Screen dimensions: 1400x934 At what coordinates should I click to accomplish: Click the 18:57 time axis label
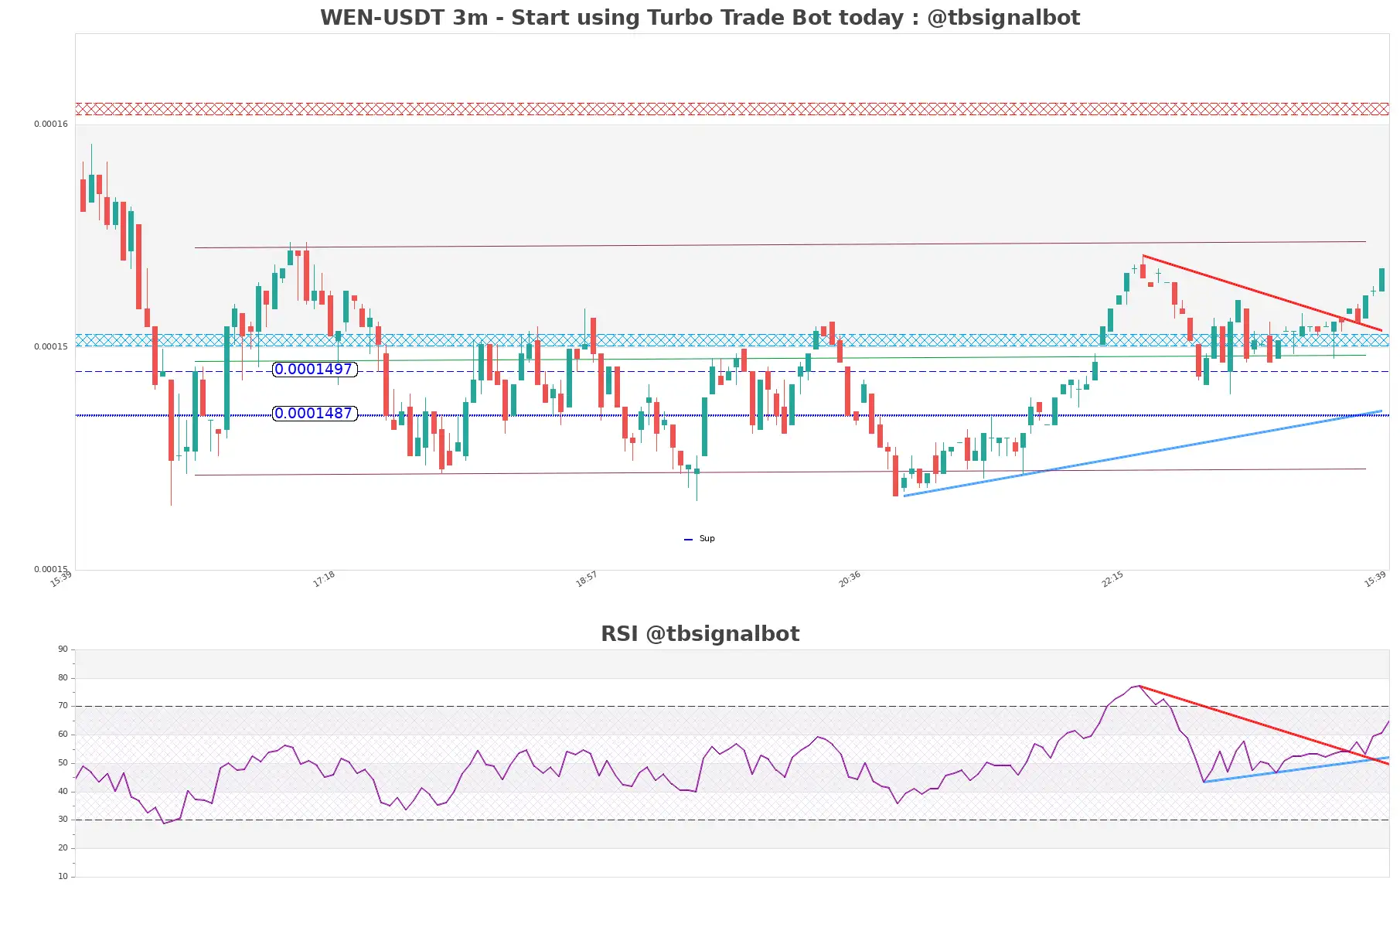click(587, 579)
